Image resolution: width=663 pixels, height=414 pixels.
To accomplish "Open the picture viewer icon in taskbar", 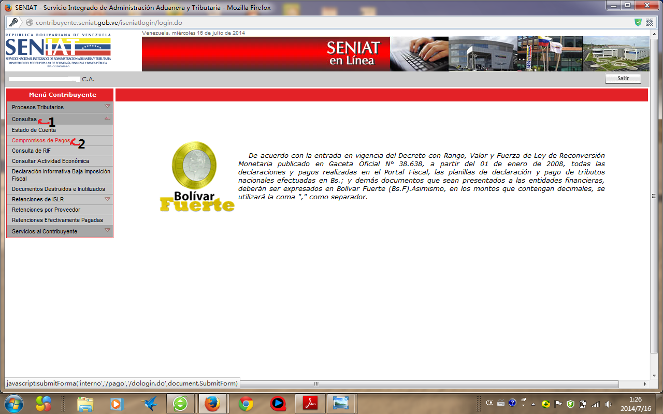I will (x=341, y=404).
